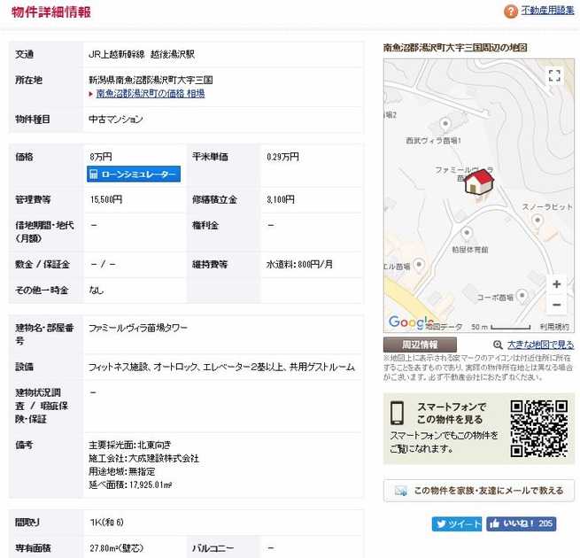Screen dimensions: 580x558
Task: Select the 専有面積 value 27.80m²(壁芯)
Action: (x=116, y=548)
